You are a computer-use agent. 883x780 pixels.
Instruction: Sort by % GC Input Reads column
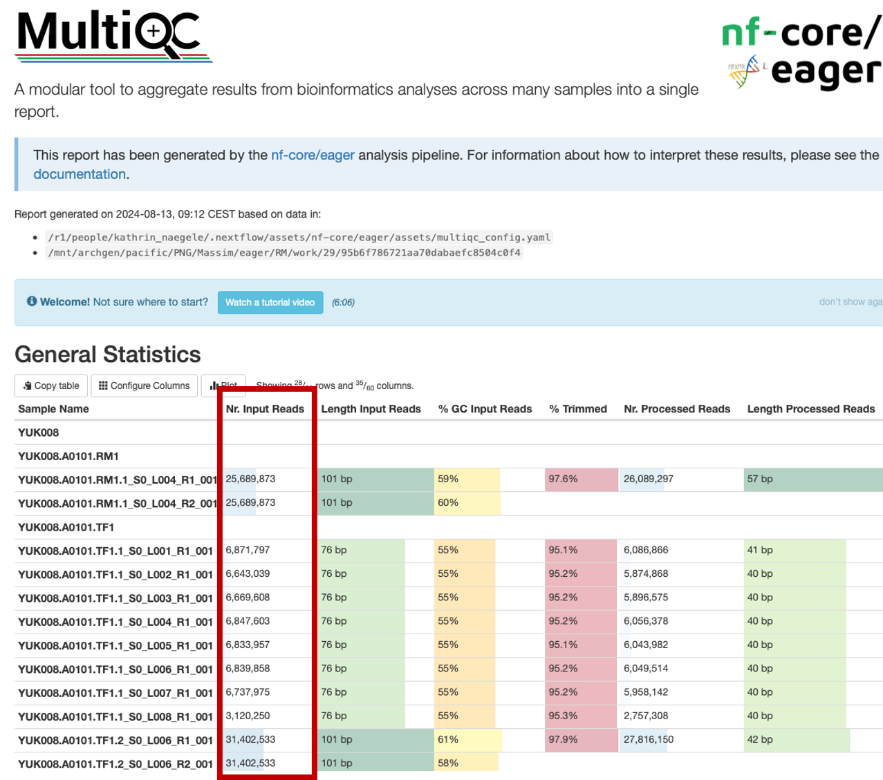click(485, 409)
